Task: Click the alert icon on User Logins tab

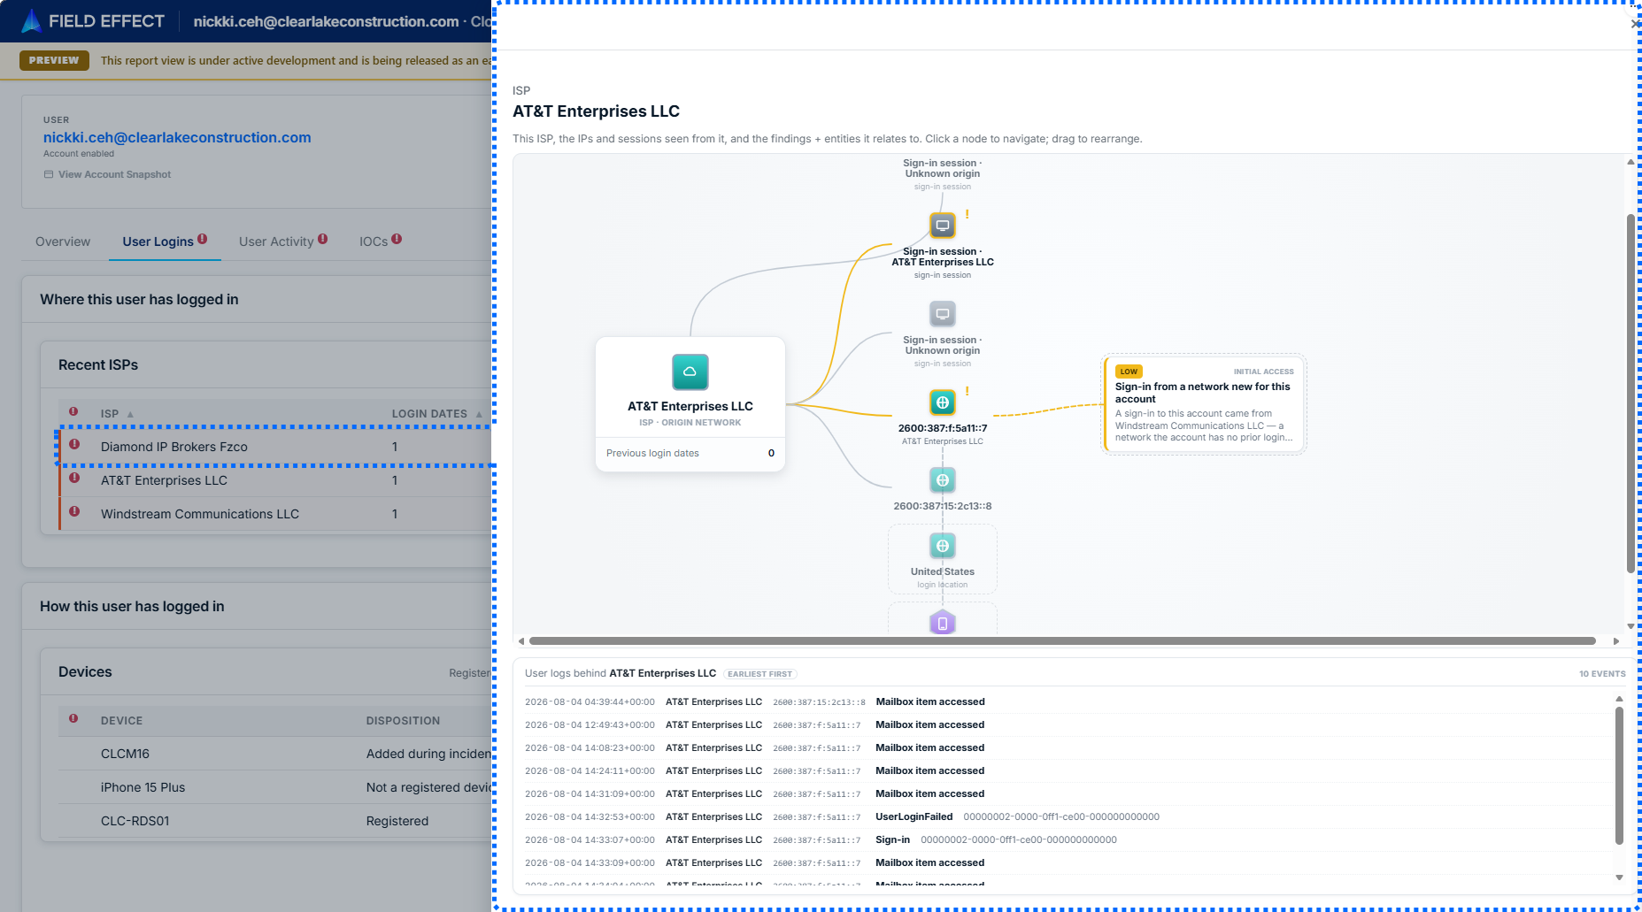Action: [x=203, y=239]
